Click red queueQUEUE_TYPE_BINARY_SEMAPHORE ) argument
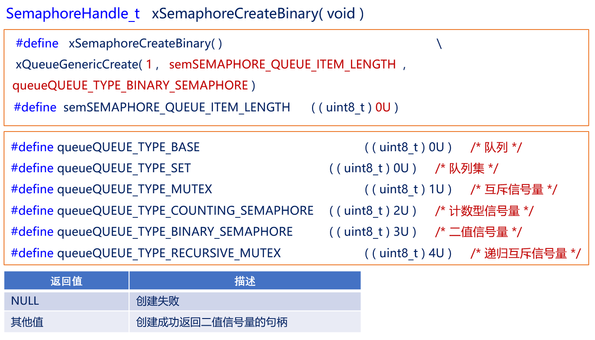595x340 pixels. 134,85
